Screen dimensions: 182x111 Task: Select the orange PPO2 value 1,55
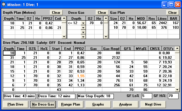click(x=79, y=76)
